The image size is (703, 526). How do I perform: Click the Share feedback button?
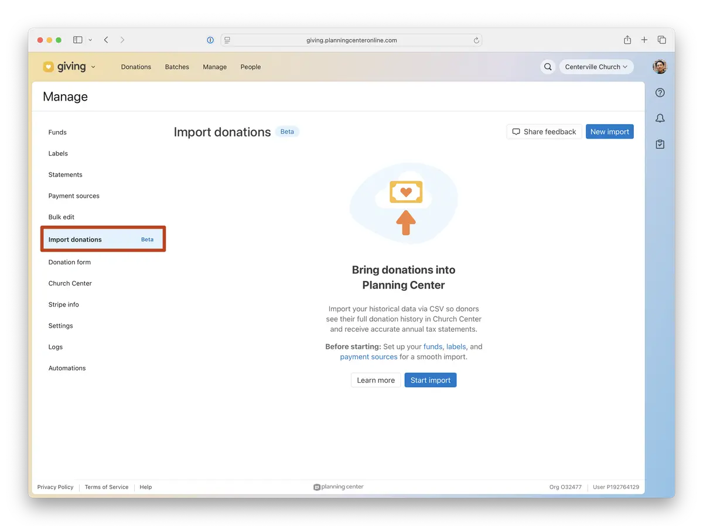pos(544,132)
